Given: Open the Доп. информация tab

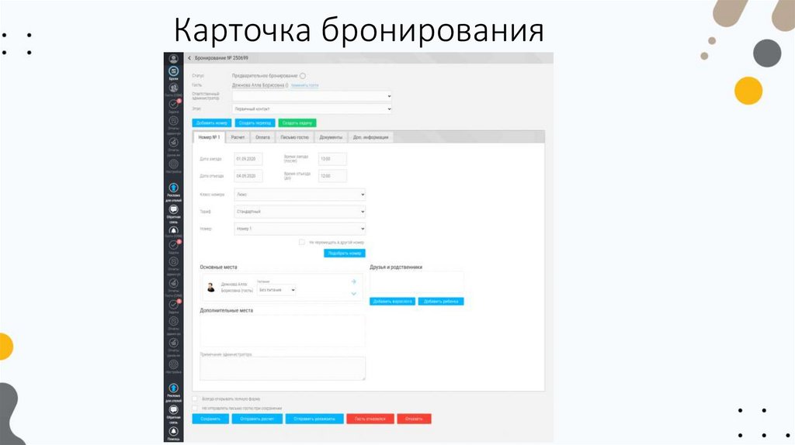Looking at the screenshot, I should 370,137.
